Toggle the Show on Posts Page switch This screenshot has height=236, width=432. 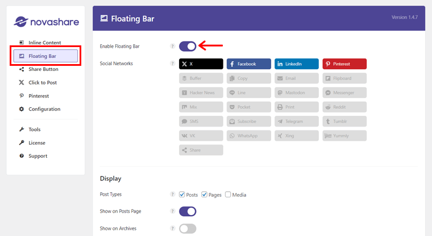point(188,212)
